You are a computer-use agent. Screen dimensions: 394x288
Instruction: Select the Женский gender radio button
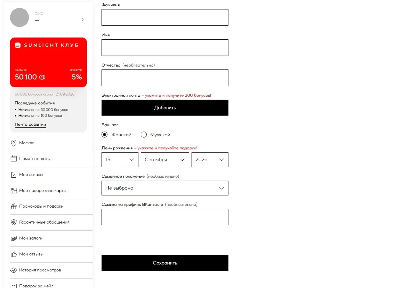104,135
